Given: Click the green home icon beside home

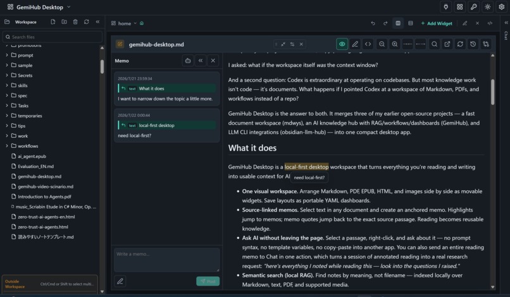Looking at the screenshot, I should [x=142, y=23].
